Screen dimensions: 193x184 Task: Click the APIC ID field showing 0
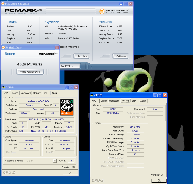pos(71,160)
